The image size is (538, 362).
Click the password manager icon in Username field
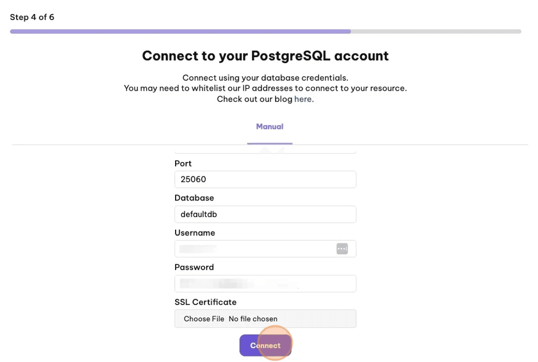pyautogui.click(x=342, y=249)
